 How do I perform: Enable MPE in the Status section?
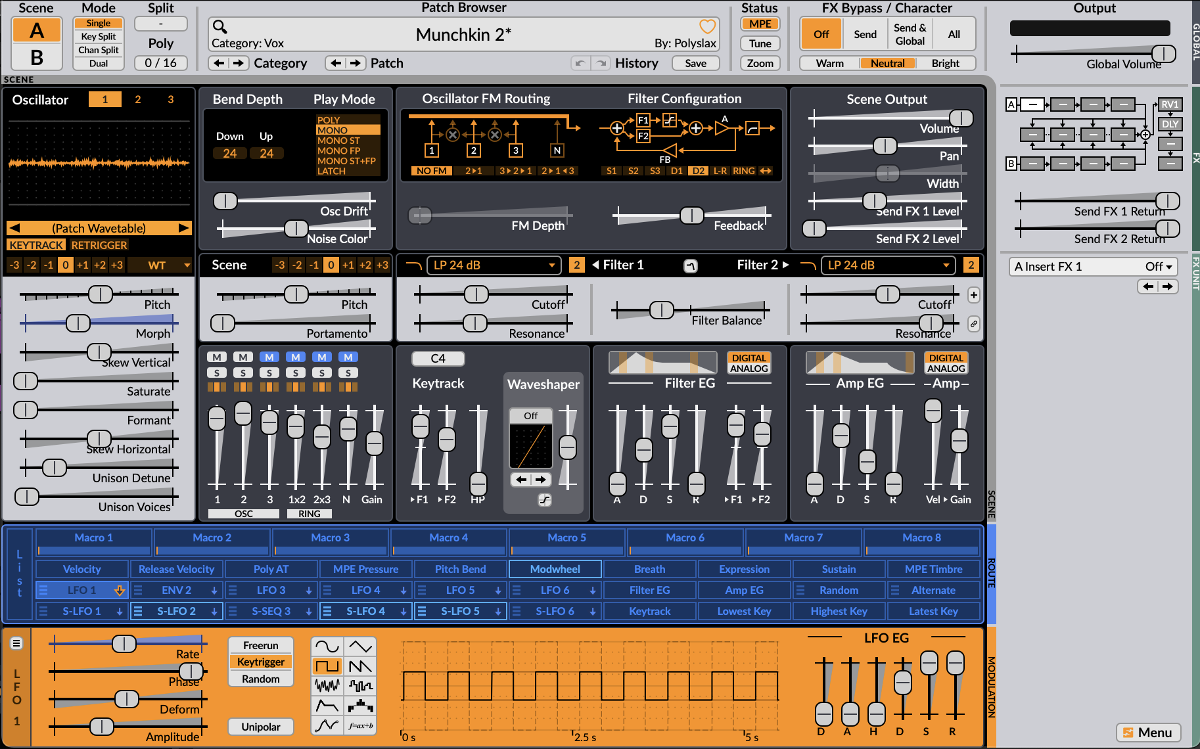click(x=760, y=24)
